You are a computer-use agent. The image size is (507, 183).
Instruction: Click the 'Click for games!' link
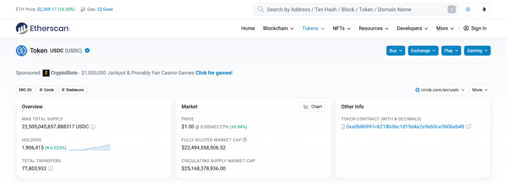[x=214, y=73]
